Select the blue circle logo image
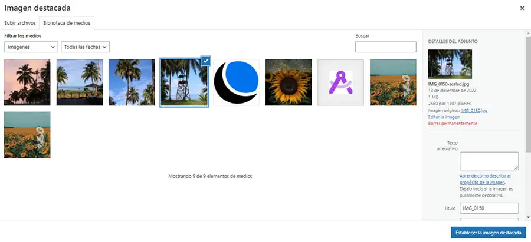 [237, 82]
